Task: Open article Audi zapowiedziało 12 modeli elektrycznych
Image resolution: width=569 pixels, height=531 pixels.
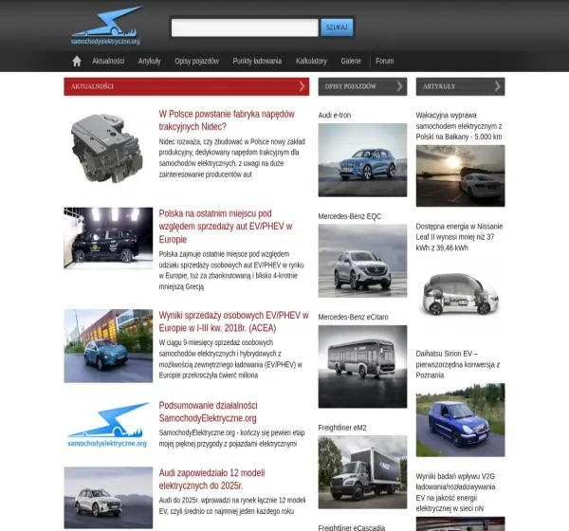Action: pyautogui.click(x=211, y=479)
